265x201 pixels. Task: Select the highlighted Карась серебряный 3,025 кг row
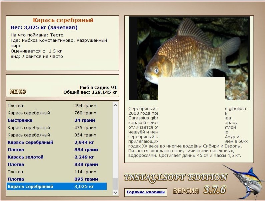coord(57,186)
